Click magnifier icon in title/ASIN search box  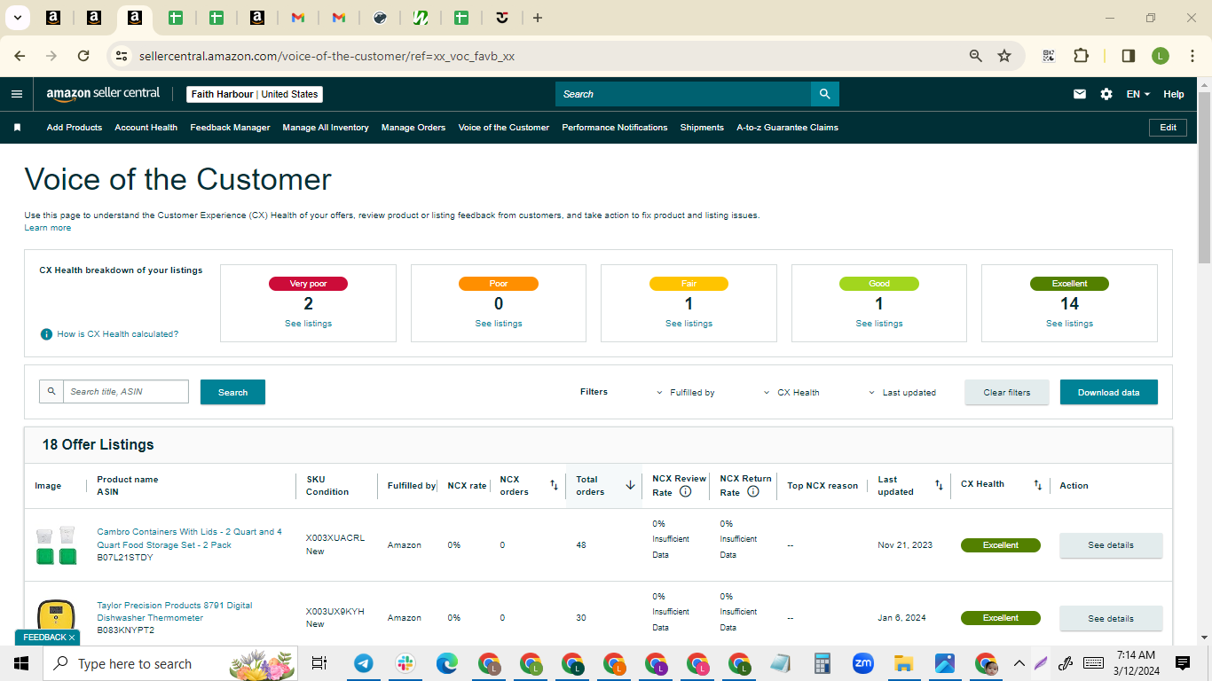(x=51, y=392)
